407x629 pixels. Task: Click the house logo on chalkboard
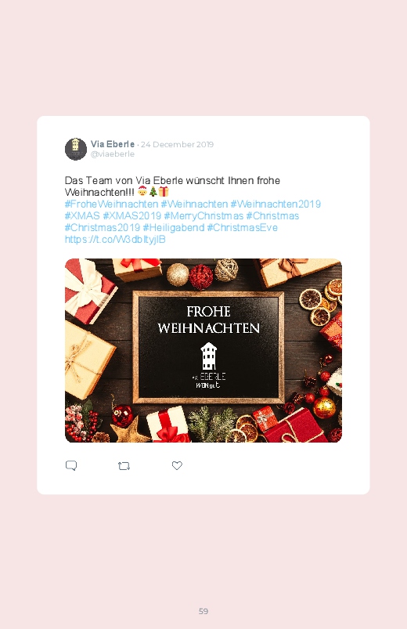[208, 356]
